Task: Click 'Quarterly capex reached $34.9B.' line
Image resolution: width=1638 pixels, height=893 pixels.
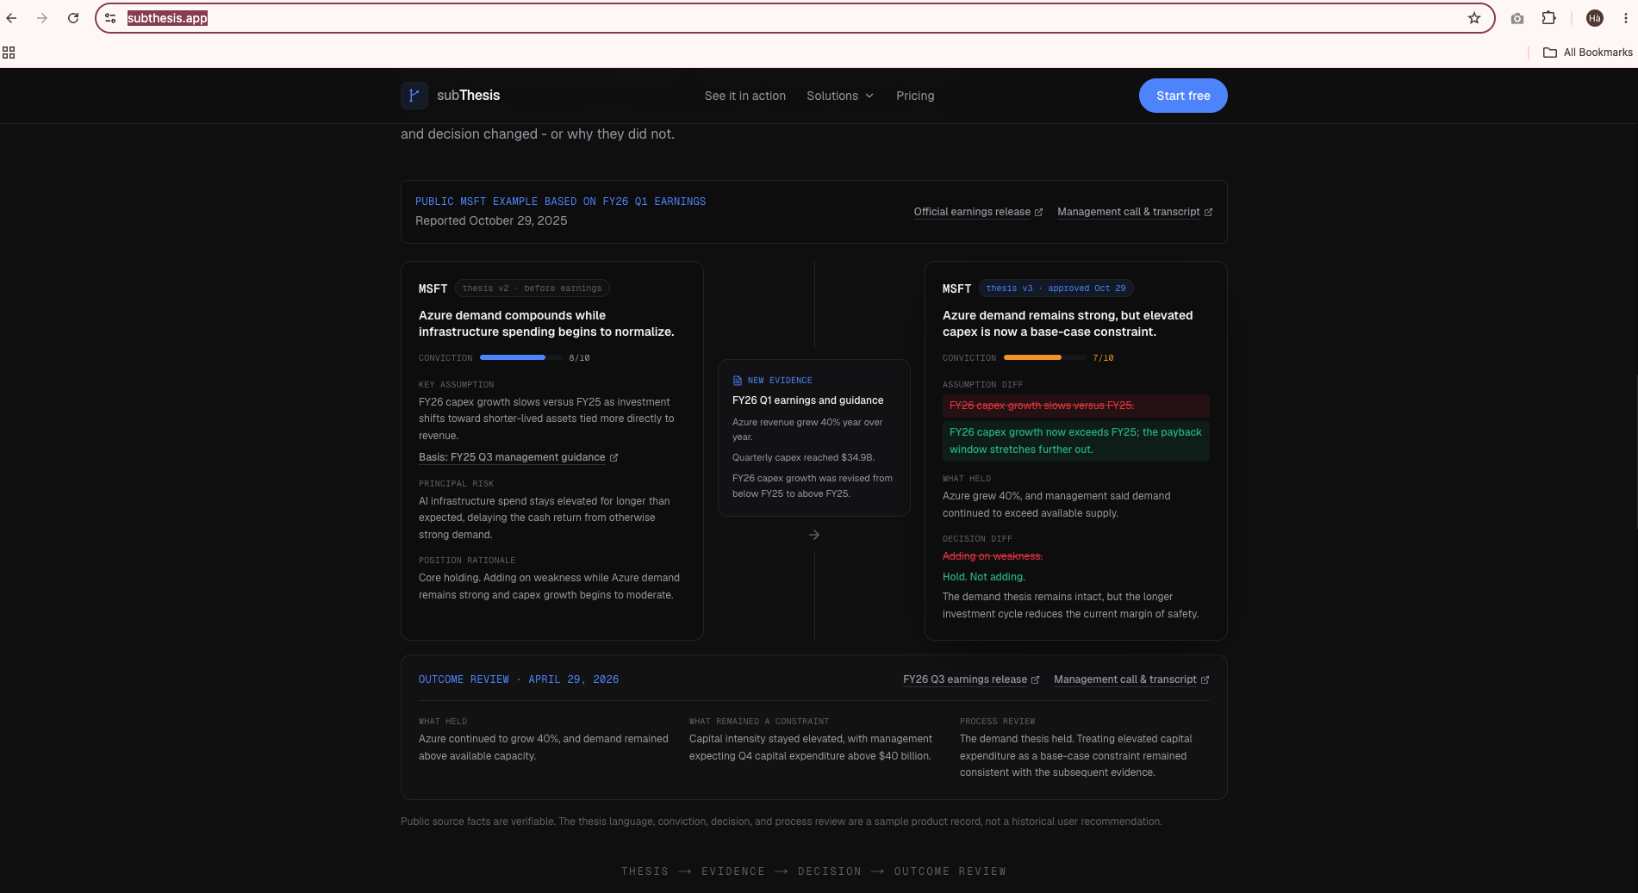Action: point(803,458)
